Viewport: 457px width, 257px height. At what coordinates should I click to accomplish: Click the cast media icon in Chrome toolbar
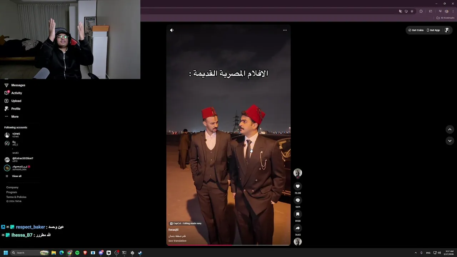click(x=430, y=11)
